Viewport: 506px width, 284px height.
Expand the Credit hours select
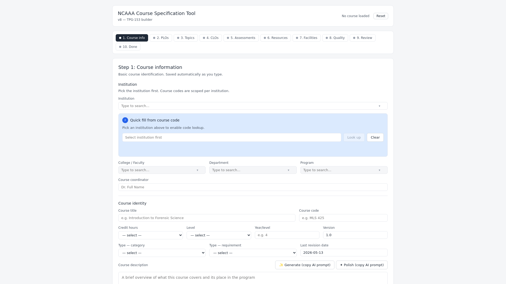pyautogui.click(x=150, y=235)
